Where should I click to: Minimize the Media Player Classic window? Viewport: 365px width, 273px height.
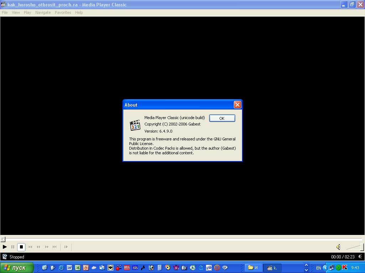pyautogui.click(x=344, y=5)
